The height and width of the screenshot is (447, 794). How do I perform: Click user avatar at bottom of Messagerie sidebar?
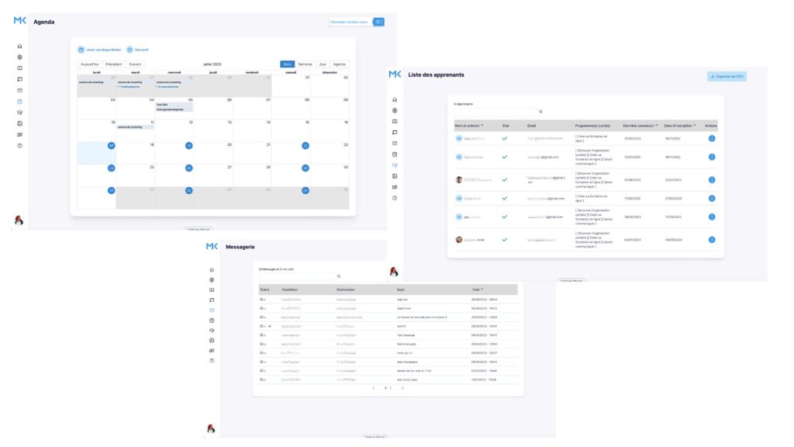[x=211, y=428]
